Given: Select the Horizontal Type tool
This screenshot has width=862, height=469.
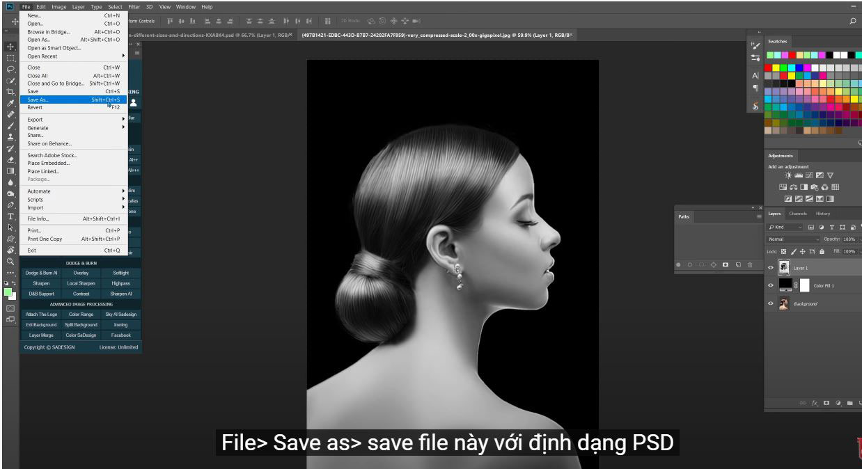Looking at the screenshot, I should pyautogui.click(x=10, y=216).
